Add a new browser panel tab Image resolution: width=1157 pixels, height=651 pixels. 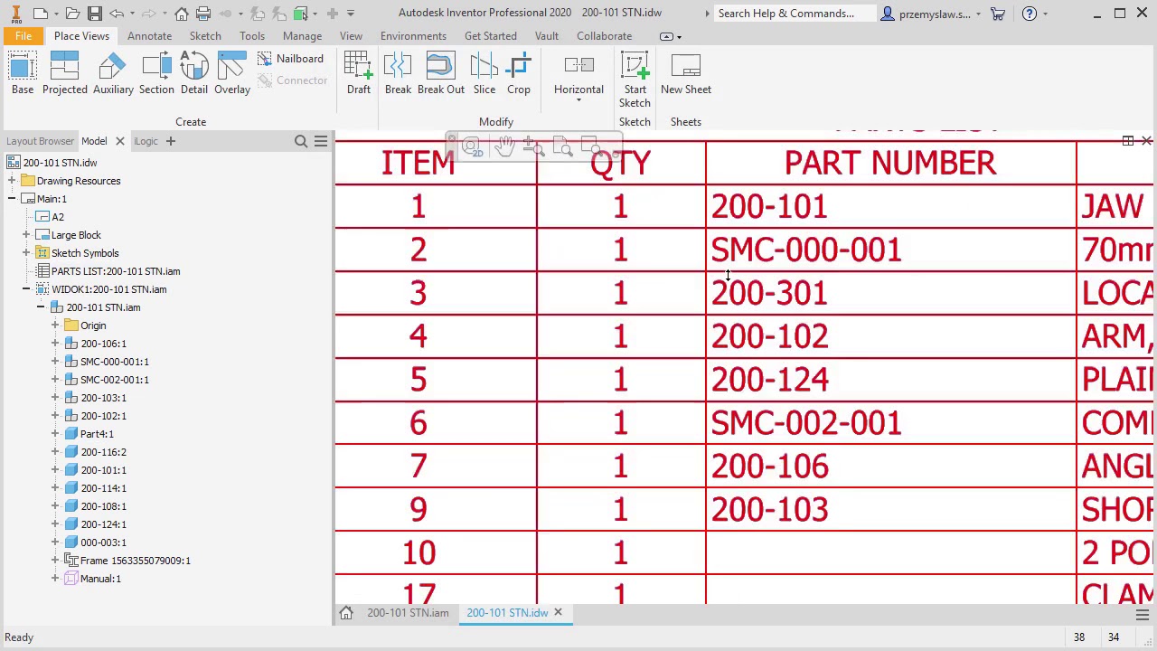[170, 141]
